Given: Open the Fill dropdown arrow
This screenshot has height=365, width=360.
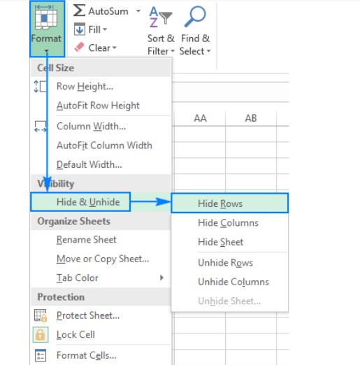Looking at the screenshot, I should point(105,29).
